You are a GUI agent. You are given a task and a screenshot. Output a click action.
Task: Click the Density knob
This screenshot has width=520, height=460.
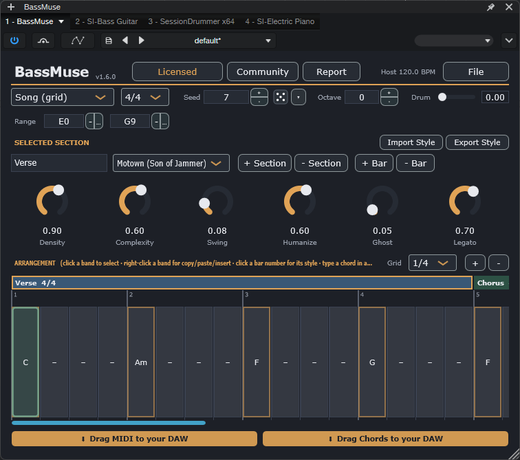(52, 201)
